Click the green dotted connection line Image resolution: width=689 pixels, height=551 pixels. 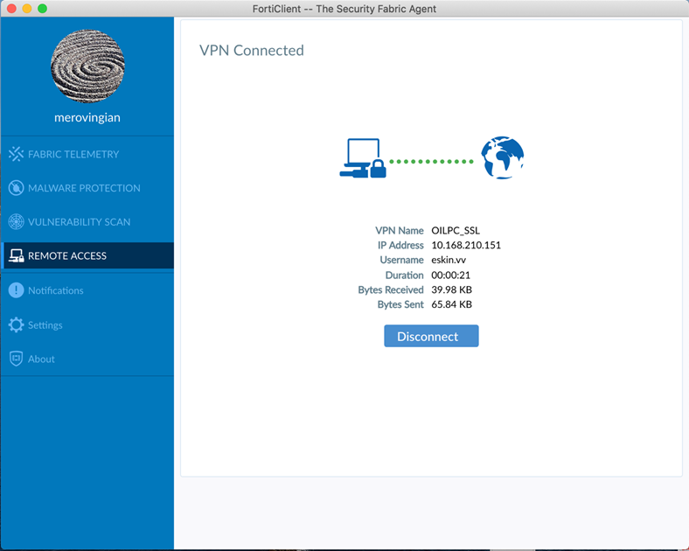tap(432, 162)
